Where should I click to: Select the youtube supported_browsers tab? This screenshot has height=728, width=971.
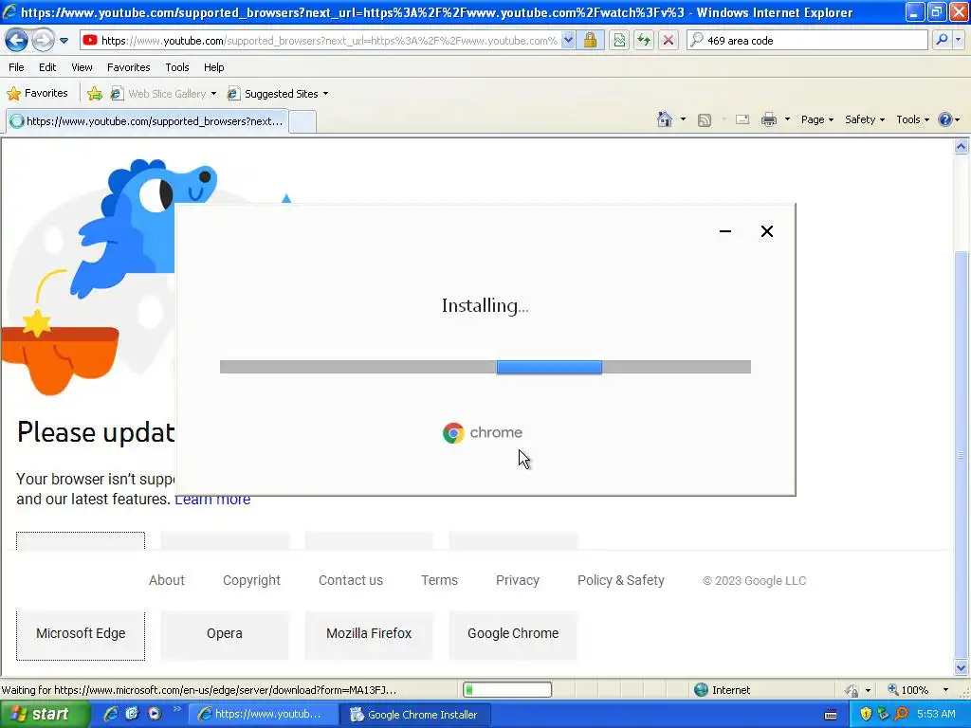pyautogui.click(x=147, y=121)
